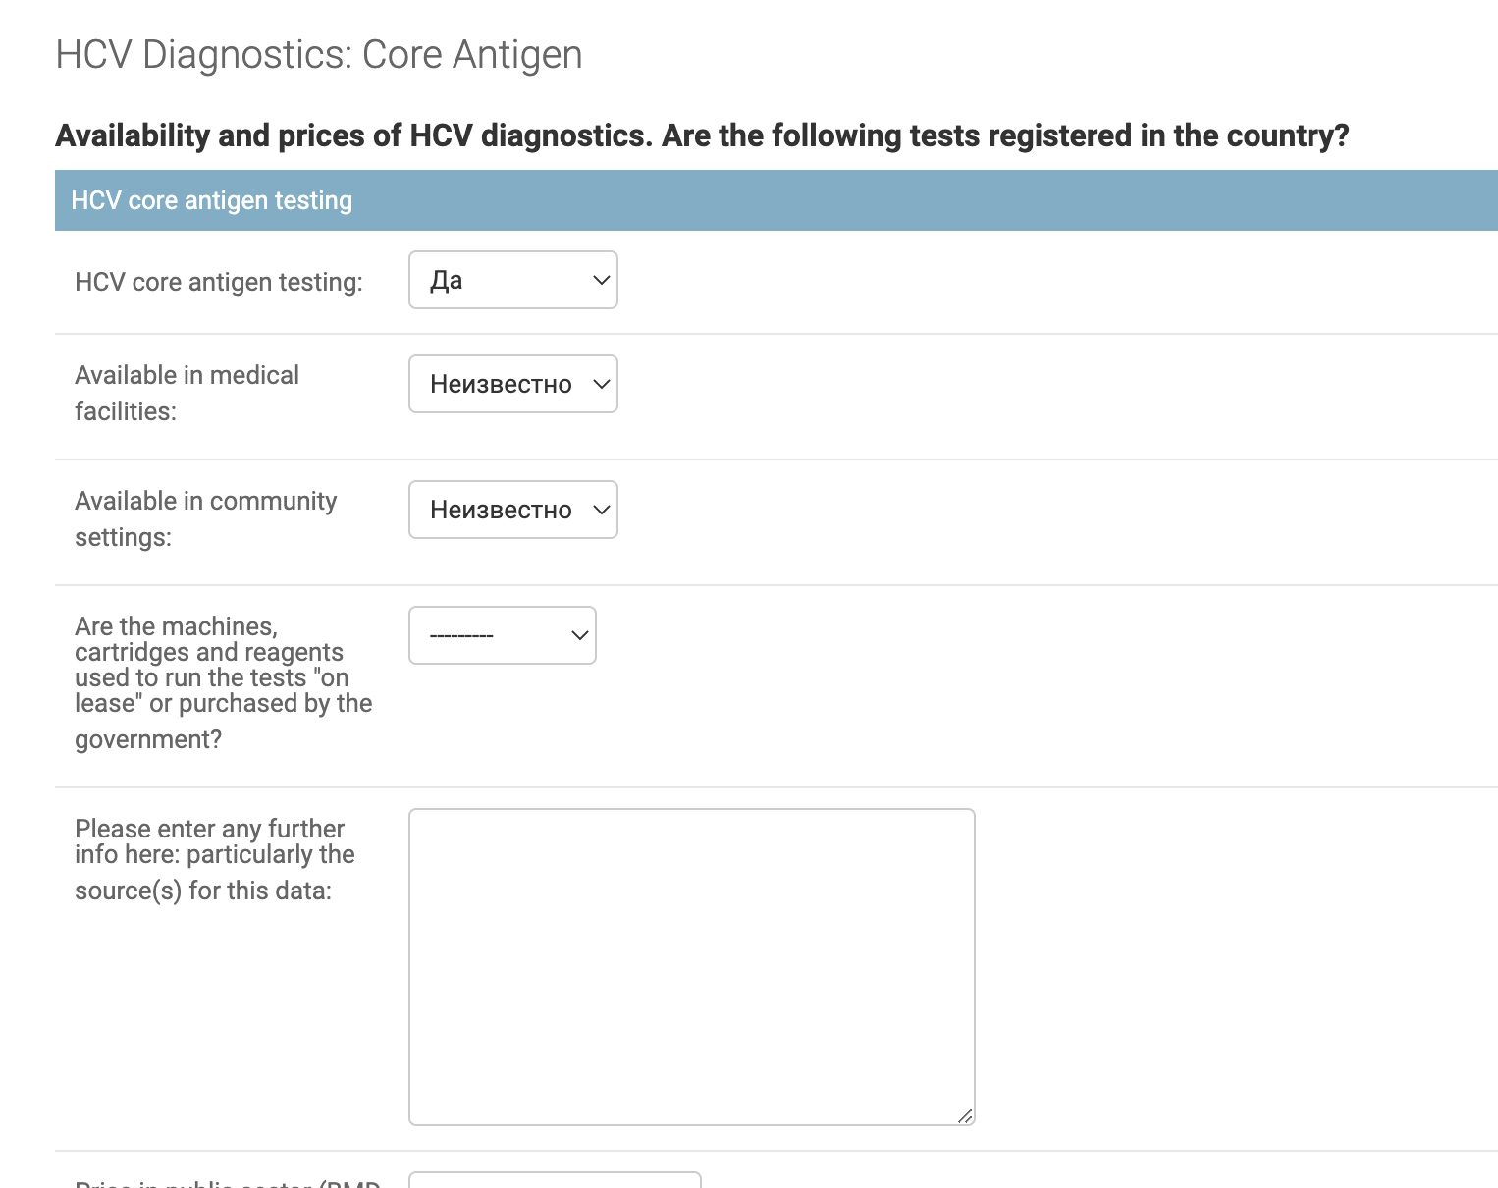The width and height of the screenshot is (1498, 1188).
Task: Click the cut-off price in public sector label
Action: click(x=227, y=1182)
